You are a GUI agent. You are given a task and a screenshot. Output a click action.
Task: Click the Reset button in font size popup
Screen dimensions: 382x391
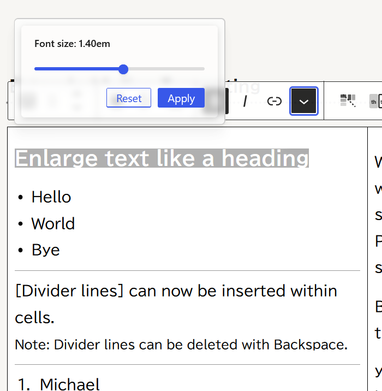[x=129, y=98]
